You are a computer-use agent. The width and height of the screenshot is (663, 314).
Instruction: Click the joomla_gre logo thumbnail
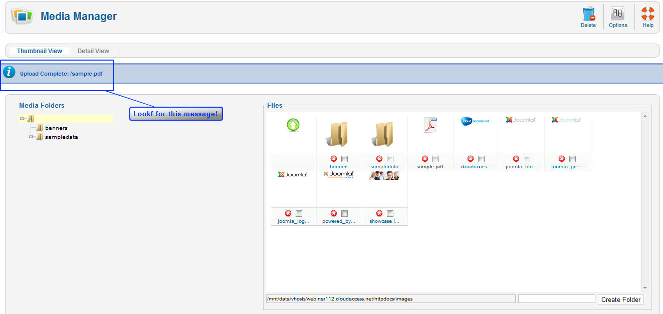(567, 120)
